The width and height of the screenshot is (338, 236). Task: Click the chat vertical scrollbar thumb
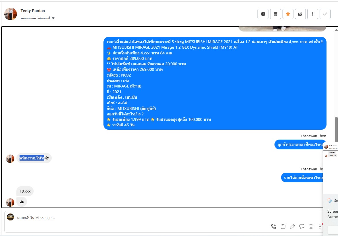click(336, 130)
